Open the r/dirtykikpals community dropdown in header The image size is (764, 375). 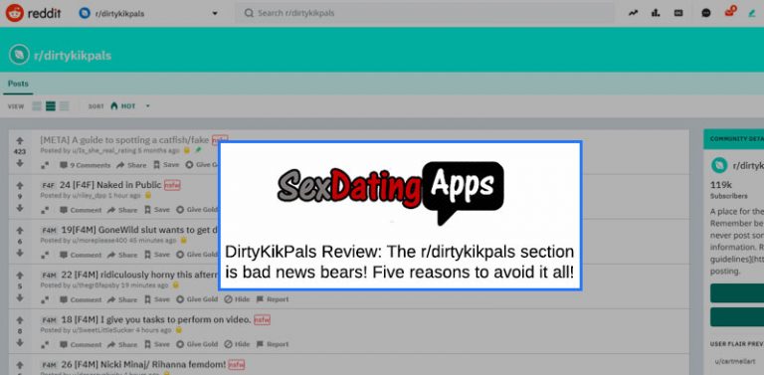pyautogui.click(x=148, y=14)
